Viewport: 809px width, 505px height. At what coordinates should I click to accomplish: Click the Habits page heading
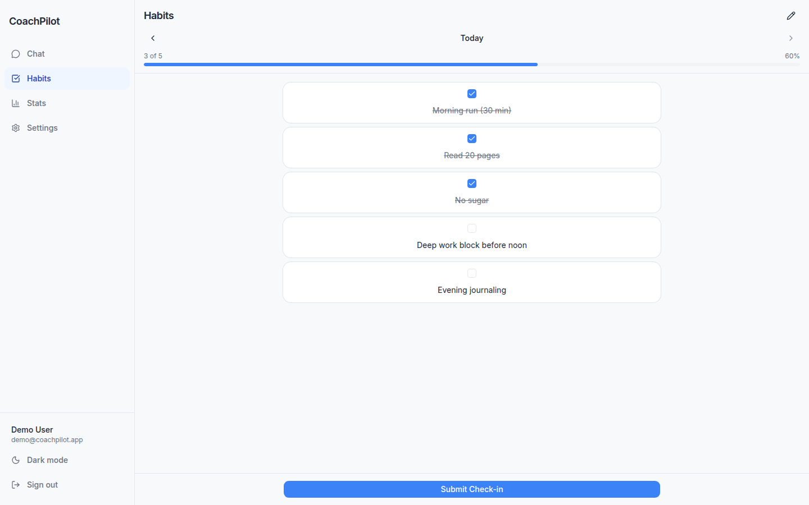pyautogui.click(x=159, y=16)
